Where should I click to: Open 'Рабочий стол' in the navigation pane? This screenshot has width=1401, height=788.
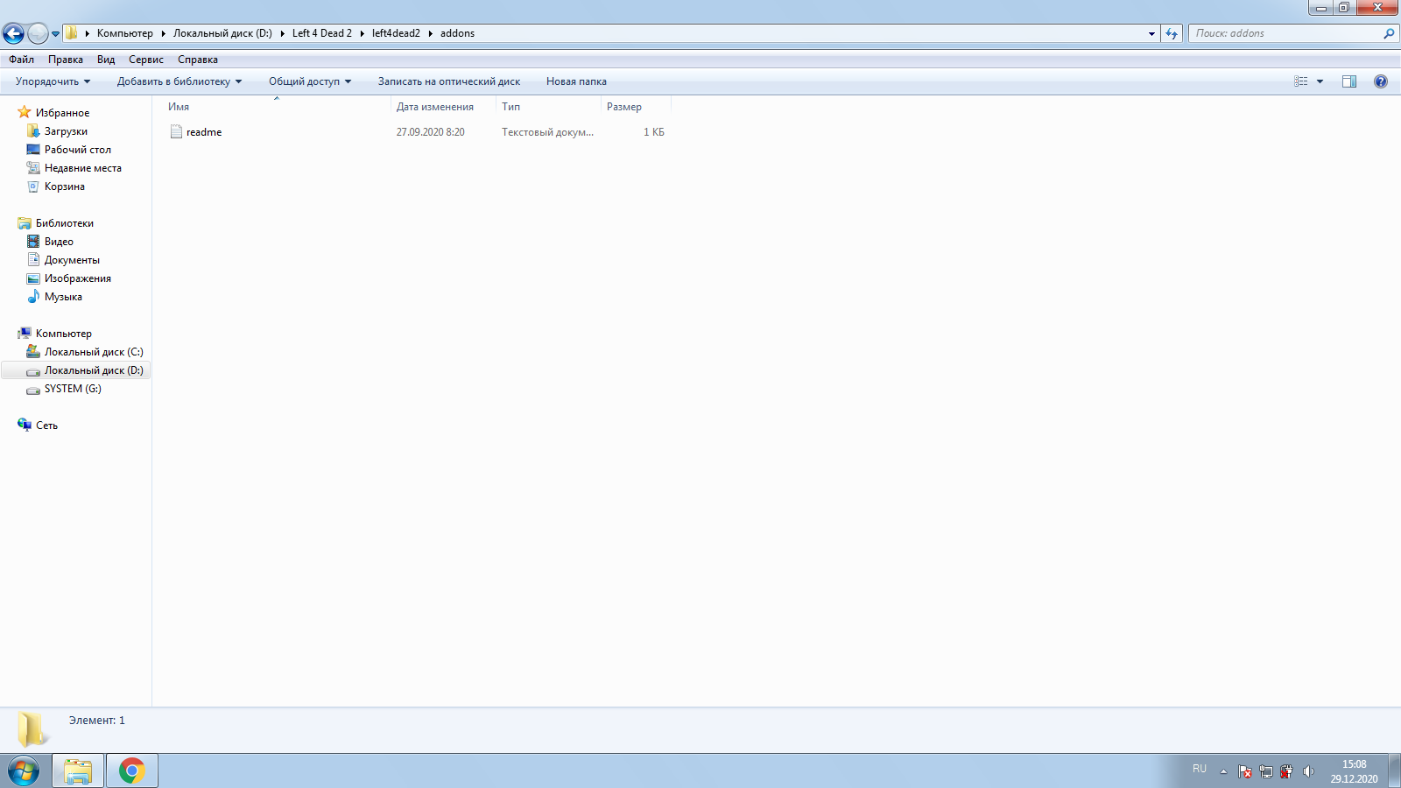(78, 150)
